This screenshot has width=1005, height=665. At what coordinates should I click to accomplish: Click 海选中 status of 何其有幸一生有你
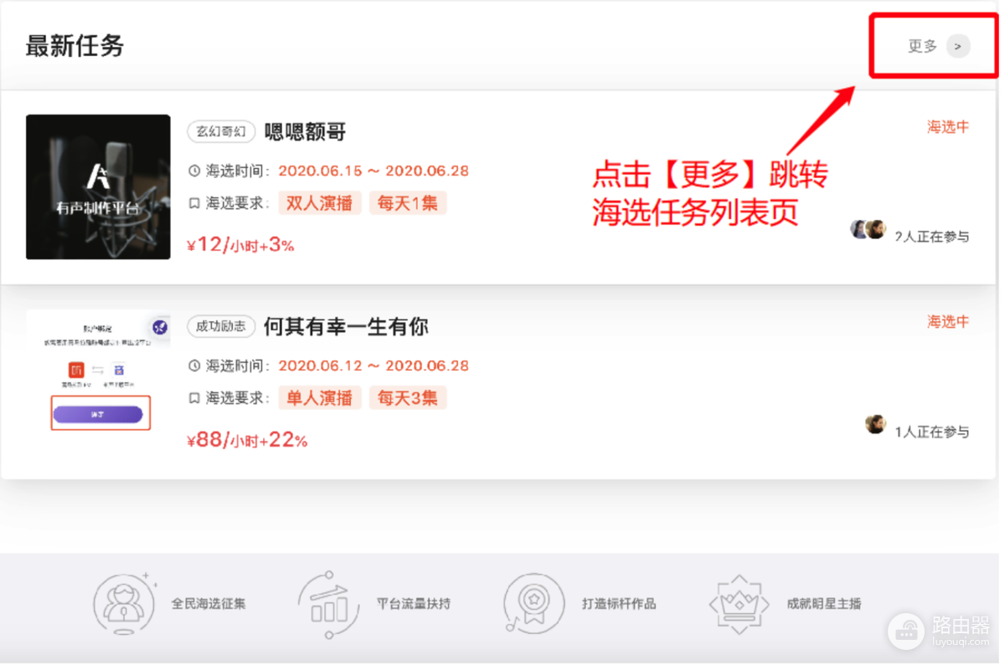click(x=948, y=321)
